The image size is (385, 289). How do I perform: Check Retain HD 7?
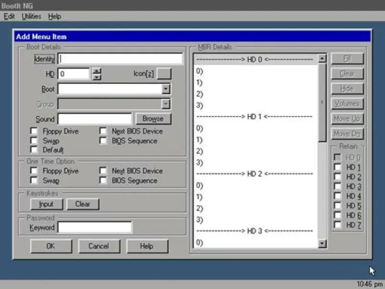[x=338, y=224]
